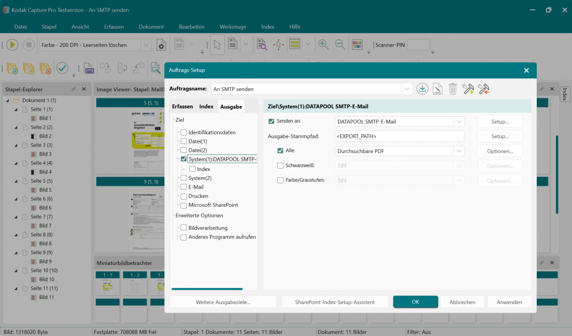Click the new batch folder icon
The height and width of the screenshot is (336, 572).
pyautogui.click(x=12, y=68)
